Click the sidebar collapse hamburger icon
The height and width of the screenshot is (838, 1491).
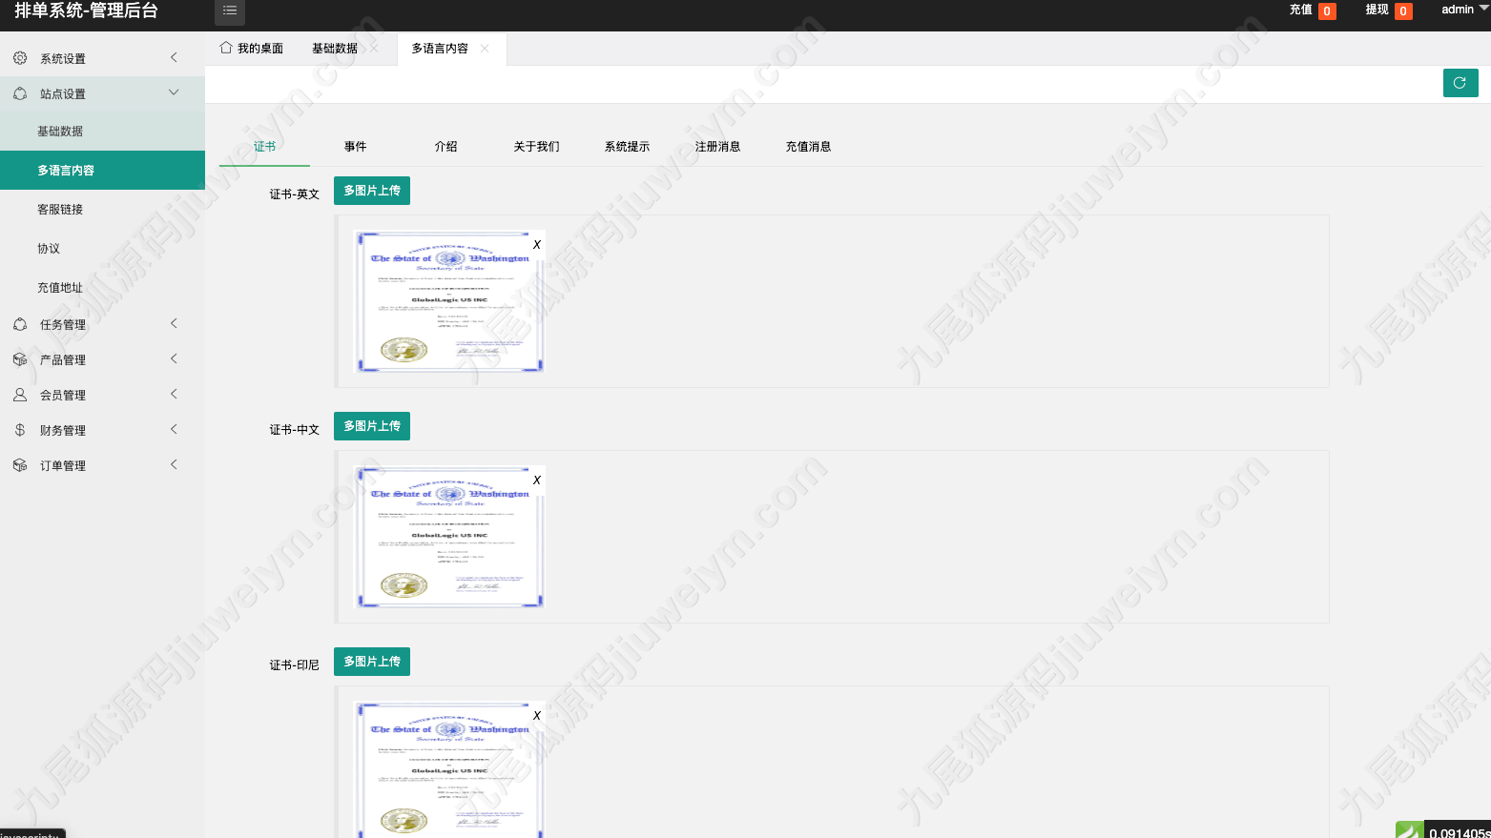[x=229, y=10]
